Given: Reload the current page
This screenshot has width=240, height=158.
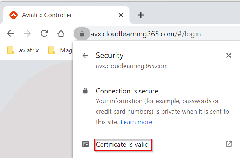Looking at the screenshot, I should coord(44,34).
